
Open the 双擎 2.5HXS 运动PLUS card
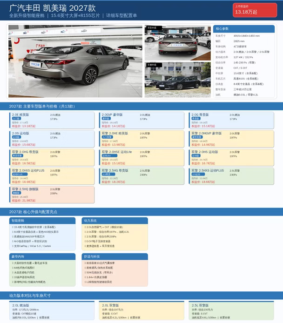coord(231,176)
